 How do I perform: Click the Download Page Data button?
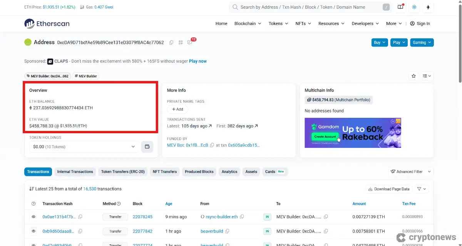[x=389, y=189]
